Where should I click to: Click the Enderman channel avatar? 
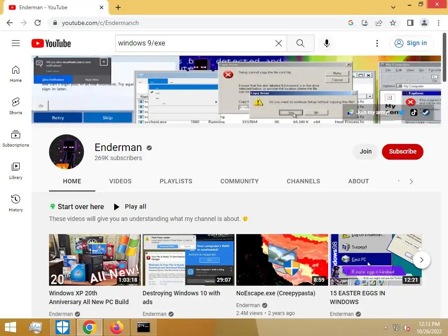[66, 152]
